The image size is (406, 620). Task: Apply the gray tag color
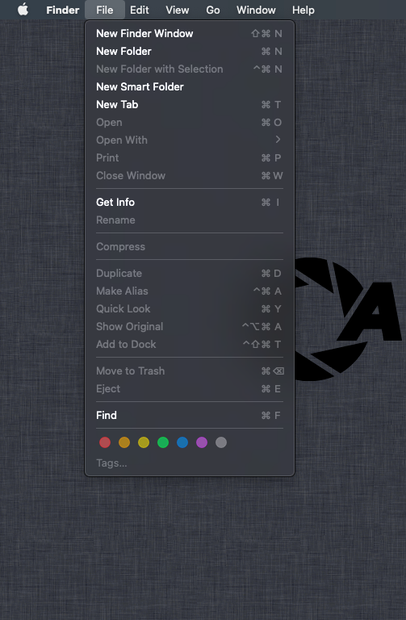[x=221, y=442]
